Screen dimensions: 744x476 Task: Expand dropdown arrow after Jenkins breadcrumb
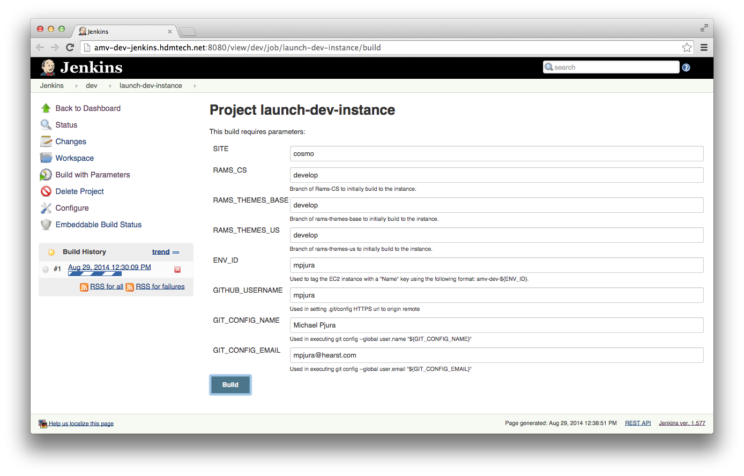(76, 86)
